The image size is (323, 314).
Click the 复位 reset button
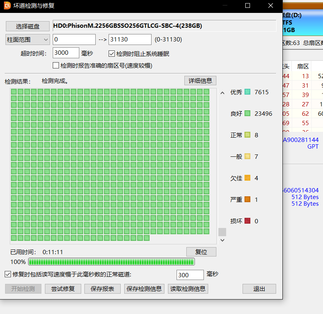[x=201, y=252]
